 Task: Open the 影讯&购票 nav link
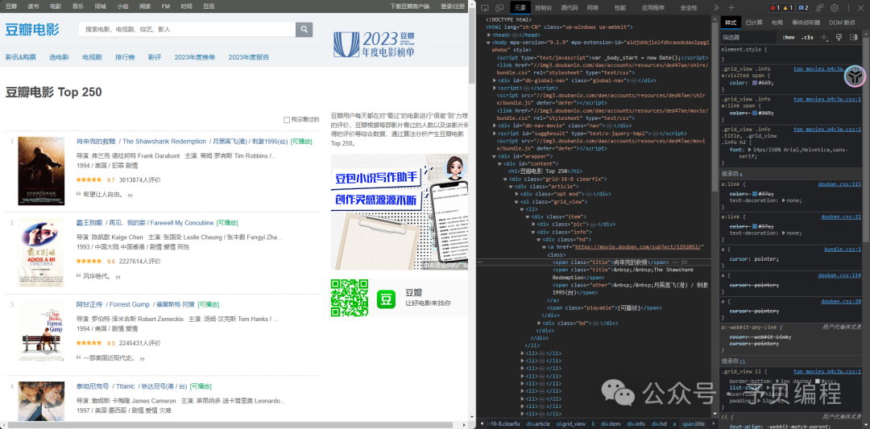[20, 57]
